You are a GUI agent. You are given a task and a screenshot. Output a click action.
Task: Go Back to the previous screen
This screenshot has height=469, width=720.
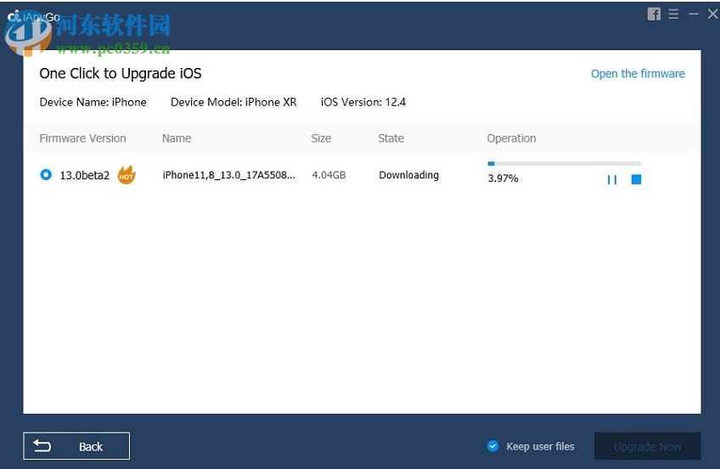(x=76, y=446)
